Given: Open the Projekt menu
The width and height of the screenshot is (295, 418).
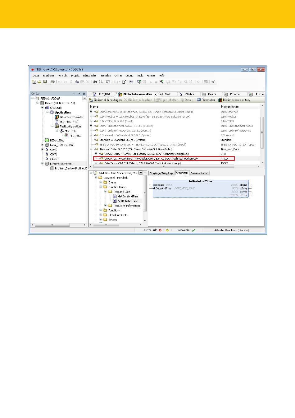Looking at the screenshot, I should [x=75, y=76].
